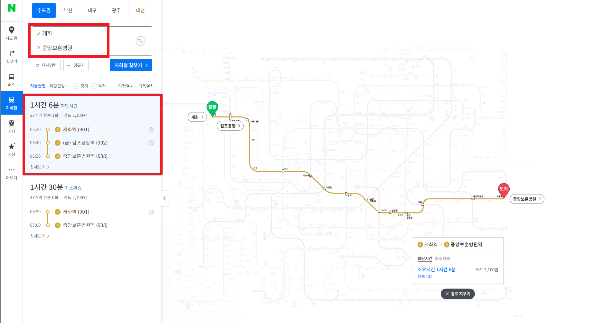This screenshot has width=595, height=323.
Task: Show 이전열차 previous train
Action: click(x=126, y=86)
